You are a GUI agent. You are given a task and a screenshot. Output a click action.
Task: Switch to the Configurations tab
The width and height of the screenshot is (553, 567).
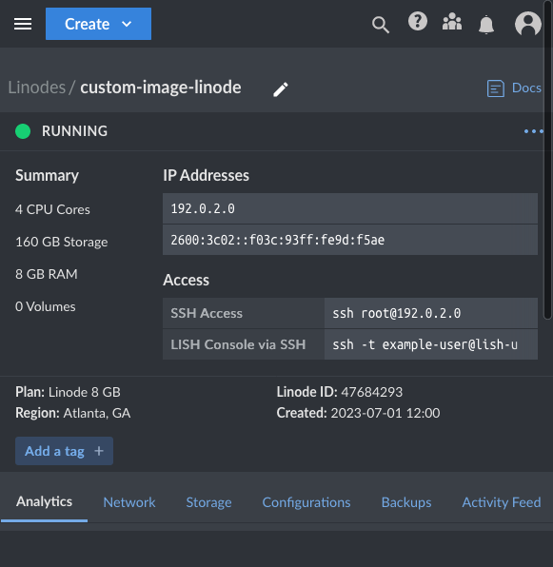point(306,502)
